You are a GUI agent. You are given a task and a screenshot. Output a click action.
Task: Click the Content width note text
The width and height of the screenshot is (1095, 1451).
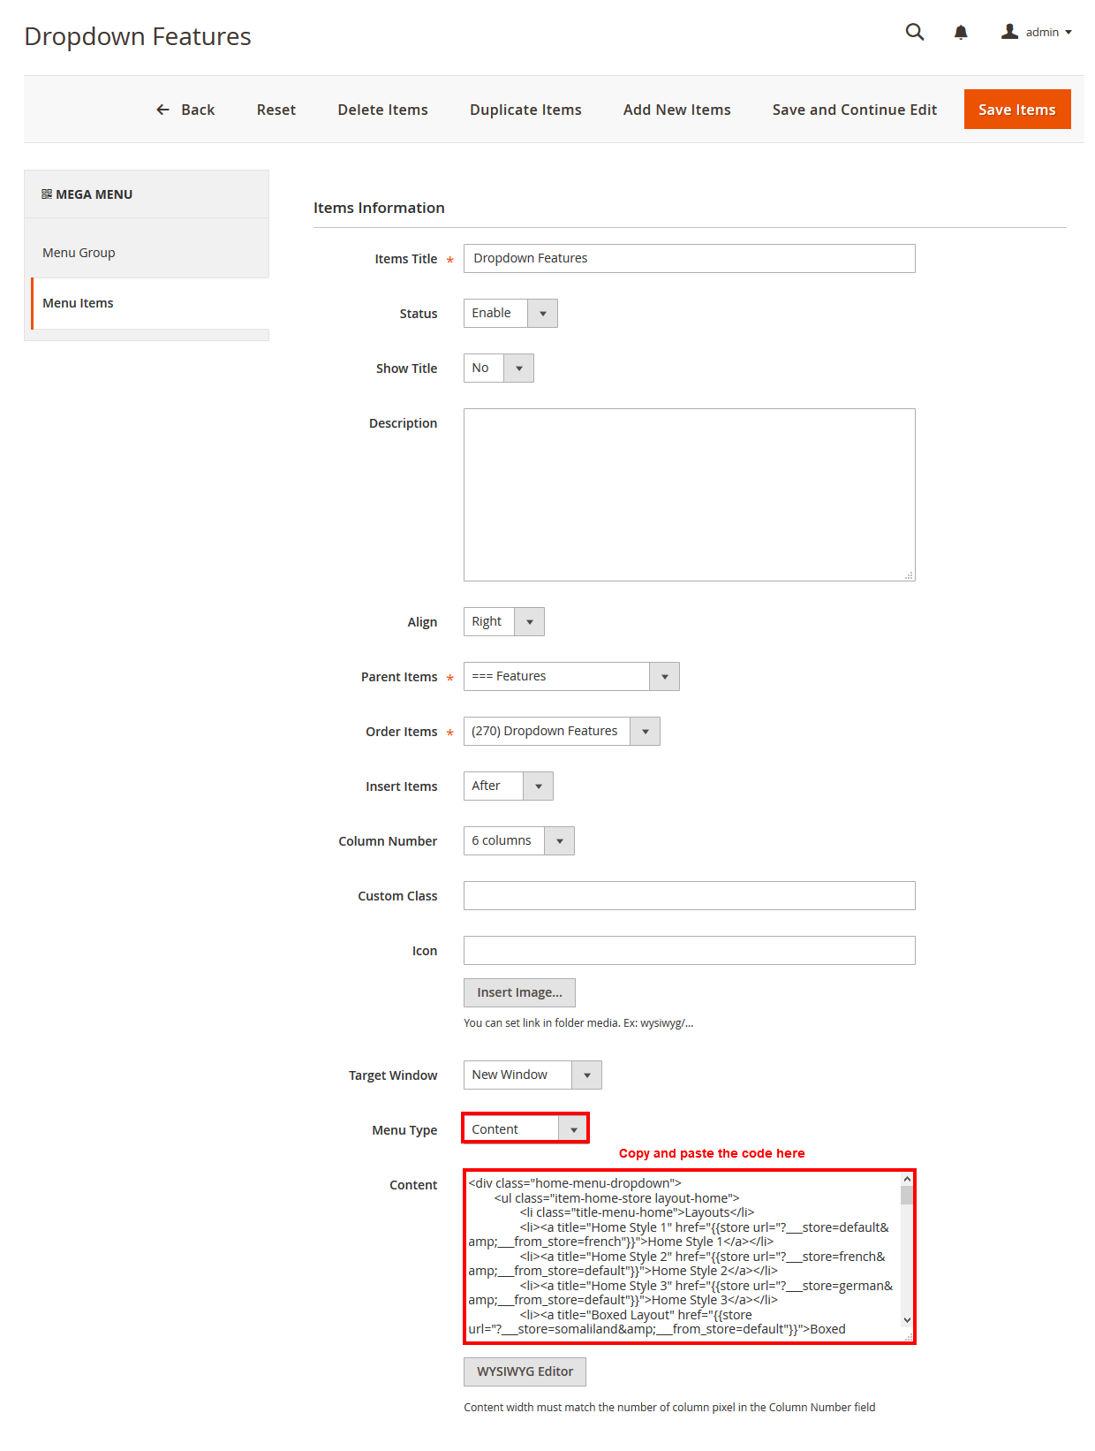(669, 1408)
